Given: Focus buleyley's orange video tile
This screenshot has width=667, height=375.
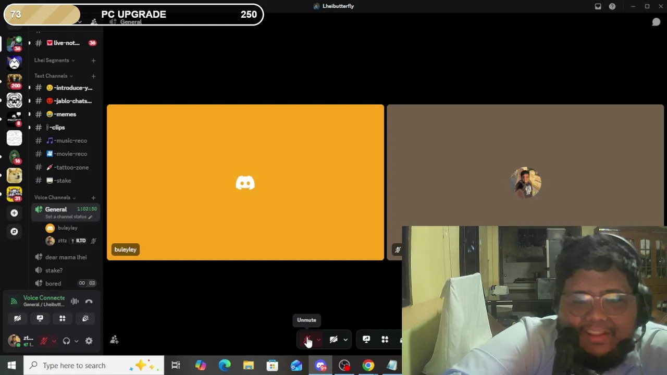Looking at the screenshot, I should (245, 182).
